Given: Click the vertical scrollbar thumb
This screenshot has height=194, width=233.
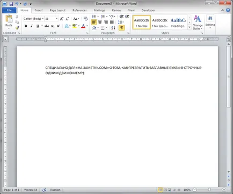Looking at the screenshot, I should pos(229,76).
